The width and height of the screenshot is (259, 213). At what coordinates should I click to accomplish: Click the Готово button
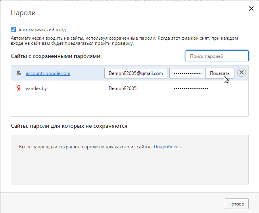(x=236, y=204)
